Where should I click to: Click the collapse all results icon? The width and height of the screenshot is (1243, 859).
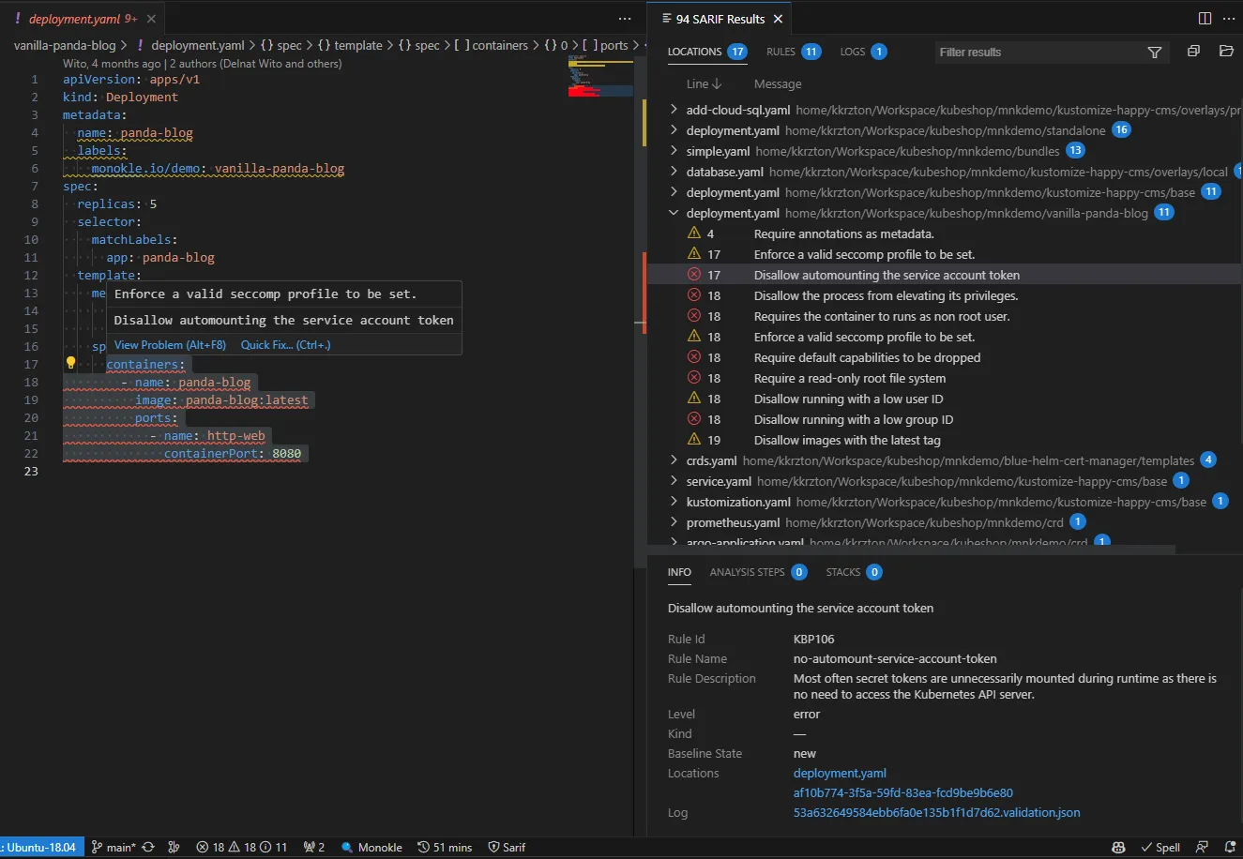click(1193, 52)
